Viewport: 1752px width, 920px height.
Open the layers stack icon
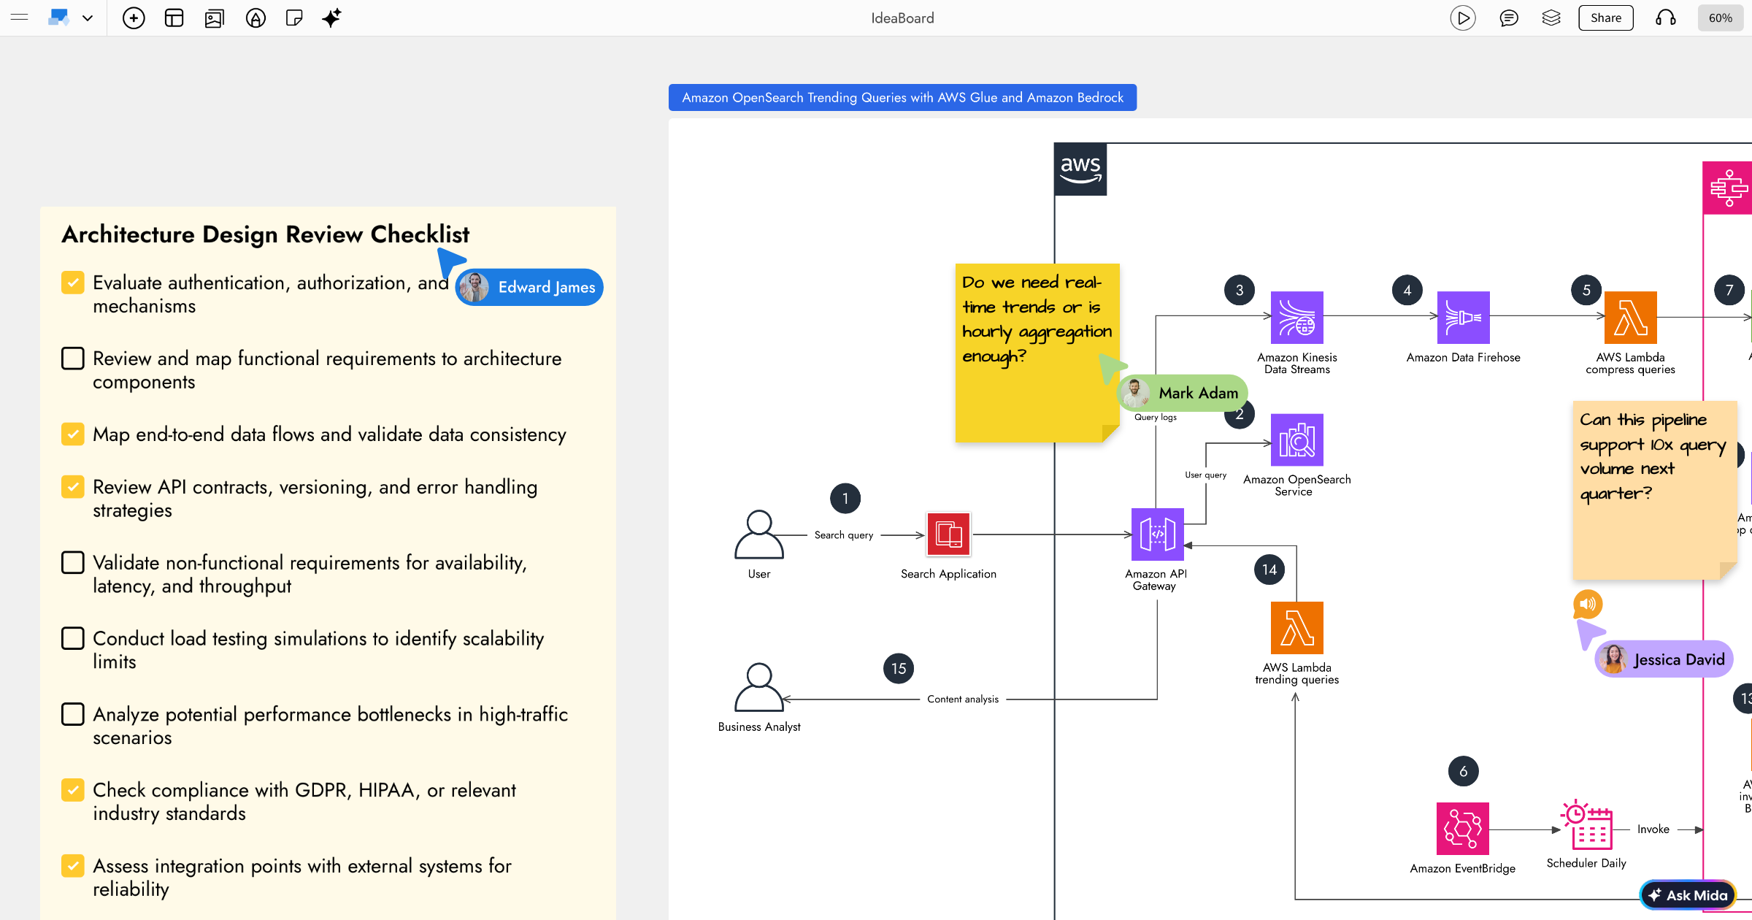(x=1551, y=18)
